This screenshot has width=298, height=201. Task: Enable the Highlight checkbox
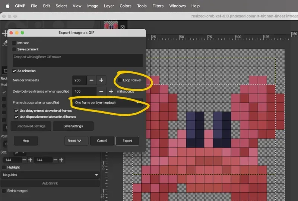4,167
